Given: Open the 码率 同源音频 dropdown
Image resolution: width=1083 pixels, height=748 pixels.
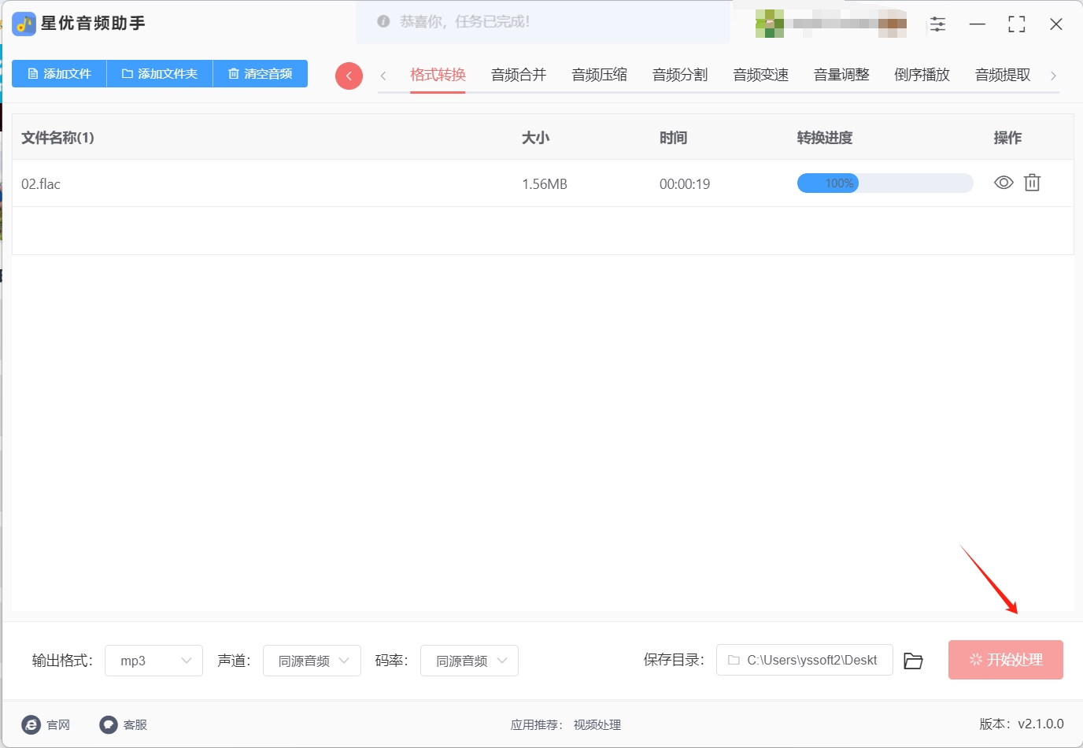Looking at the screenshot, I should pos(469,661).
